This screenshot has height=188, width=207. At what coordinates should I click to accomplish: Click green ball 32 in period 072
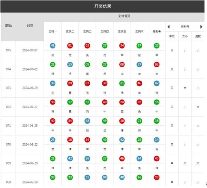point(87,102)
